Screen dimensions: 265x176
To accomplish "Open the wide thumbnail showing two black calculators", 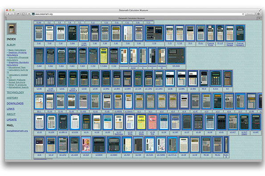I will coord(154,33).
